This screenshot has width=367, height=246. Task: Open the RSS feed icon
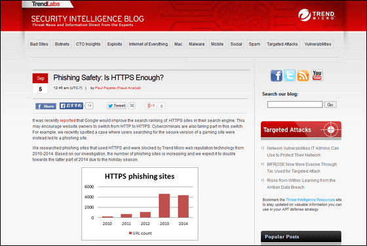(x=303, y=75)
